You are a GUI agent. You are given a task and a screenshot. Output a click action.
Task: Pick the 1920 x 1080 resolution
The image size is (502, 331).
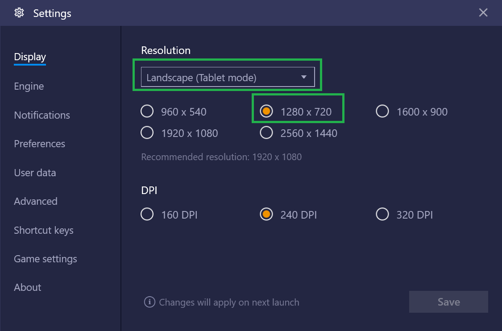(147, 133)
